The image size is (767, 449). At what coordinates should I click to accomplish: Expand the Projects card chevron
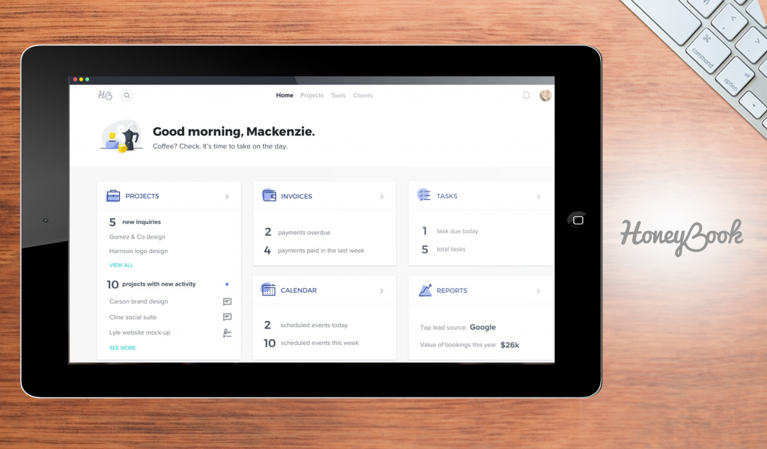227,195
